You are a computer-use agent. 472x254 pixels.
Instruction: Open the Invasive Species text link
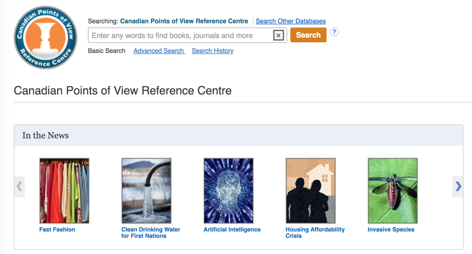(x=391, y=230)
